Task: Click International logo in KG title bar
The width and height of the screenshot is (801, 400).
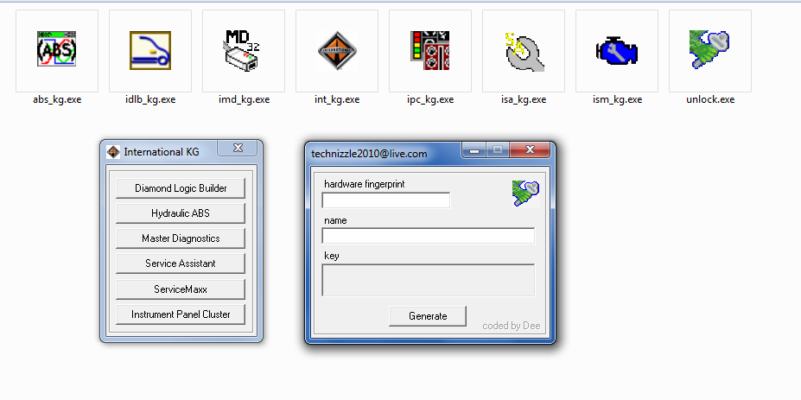Action: pyautogui.click(x=113, y=152)
